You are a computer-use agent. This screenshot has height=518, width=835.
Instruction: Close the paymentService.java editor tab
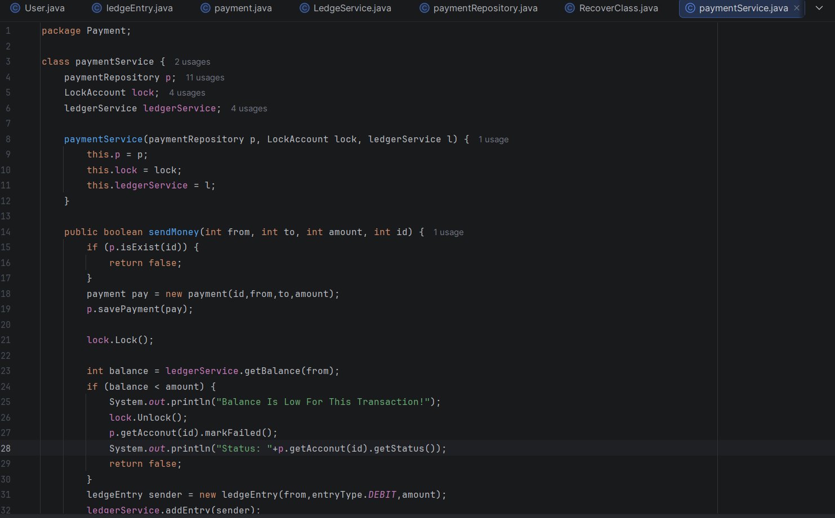[x=796, y=8]
